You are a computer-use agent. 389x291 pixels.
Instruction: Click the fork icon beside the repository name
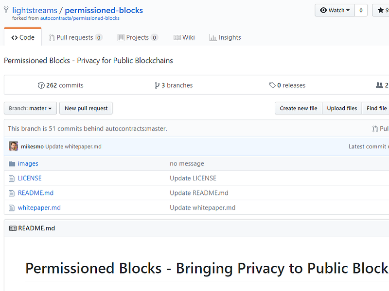[x=6, y=10]
